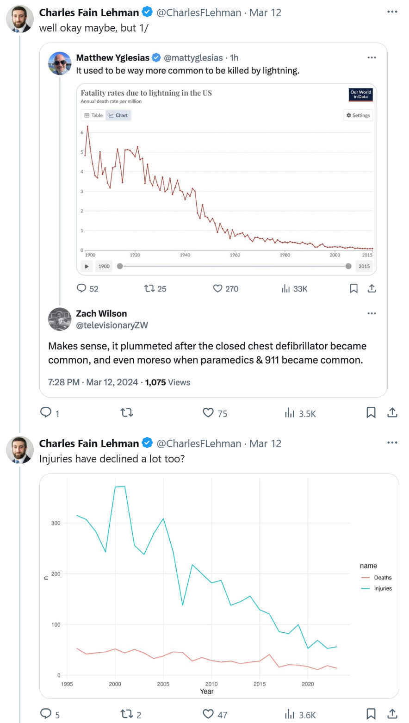
Task: Open @televisionaryZW profile handle
Action: coord(112,325)
